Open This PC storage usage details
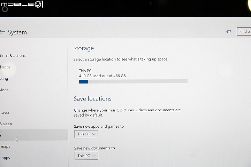The height and width of the screenshot is (167, 251). (x=133, y=77)
